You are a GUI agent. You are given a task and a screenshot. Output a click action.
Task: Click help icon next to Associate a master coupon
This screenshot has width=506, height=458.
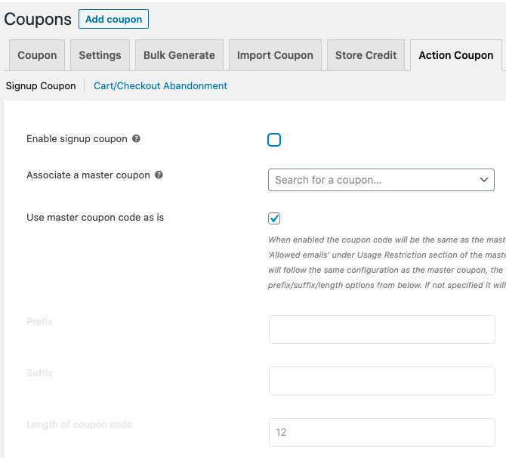(159, 175)
